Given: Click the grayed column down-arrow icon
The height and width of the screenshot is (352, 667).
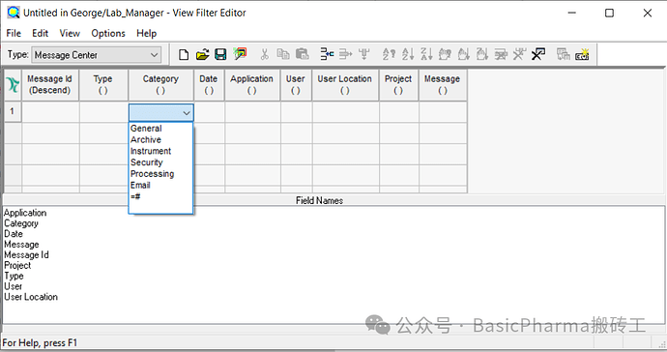Looking at the screenshot, I should 363,54.
